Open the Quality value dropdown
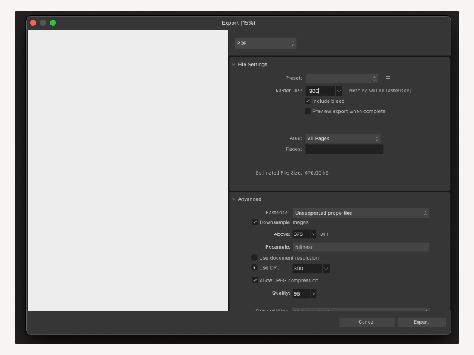 (x=313, y=293)
